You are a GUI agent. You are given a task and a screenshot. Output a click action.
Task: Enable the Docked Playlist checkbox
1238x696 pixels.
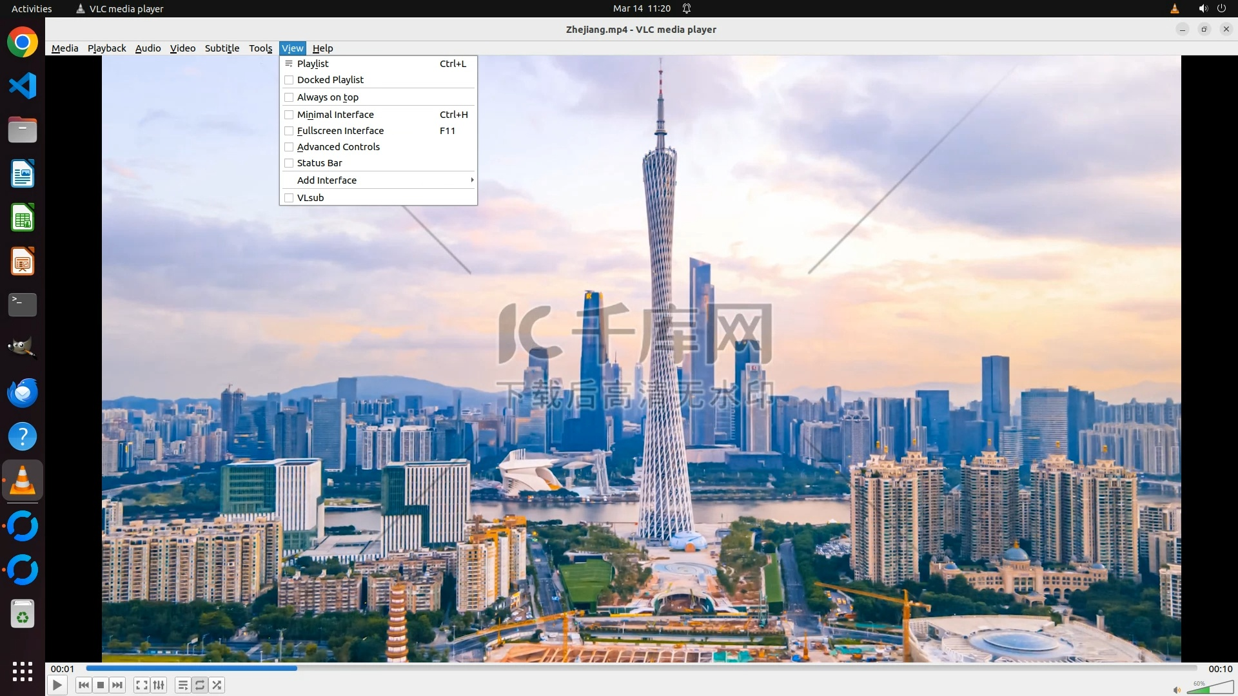[x=289, y=80]
